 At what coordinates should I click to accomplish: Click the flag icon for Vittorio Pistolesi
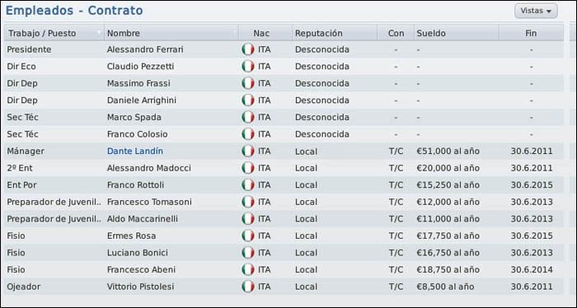[248, 287]
